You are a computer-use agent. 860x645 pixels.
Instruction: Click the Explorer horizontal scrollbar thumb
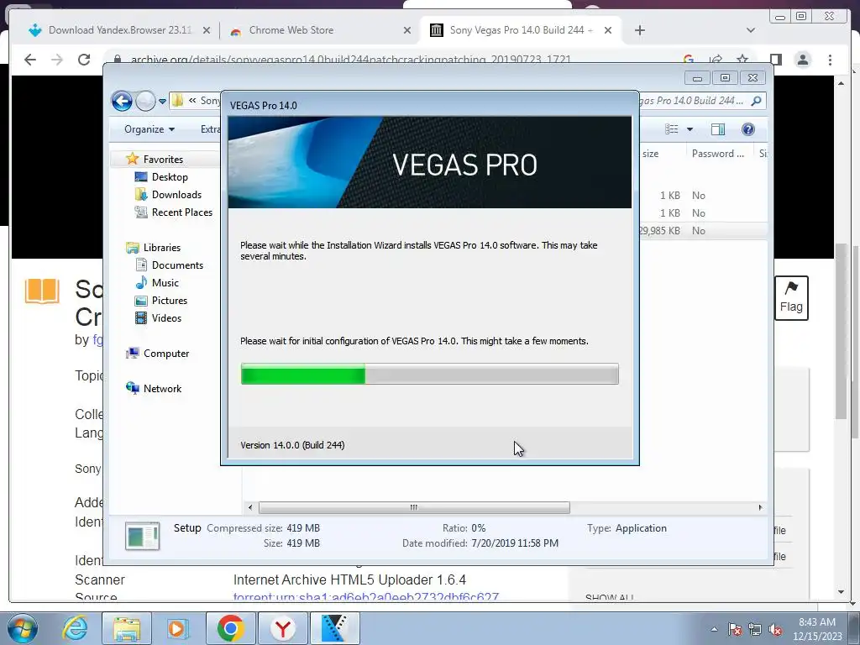tap(414, 507)
